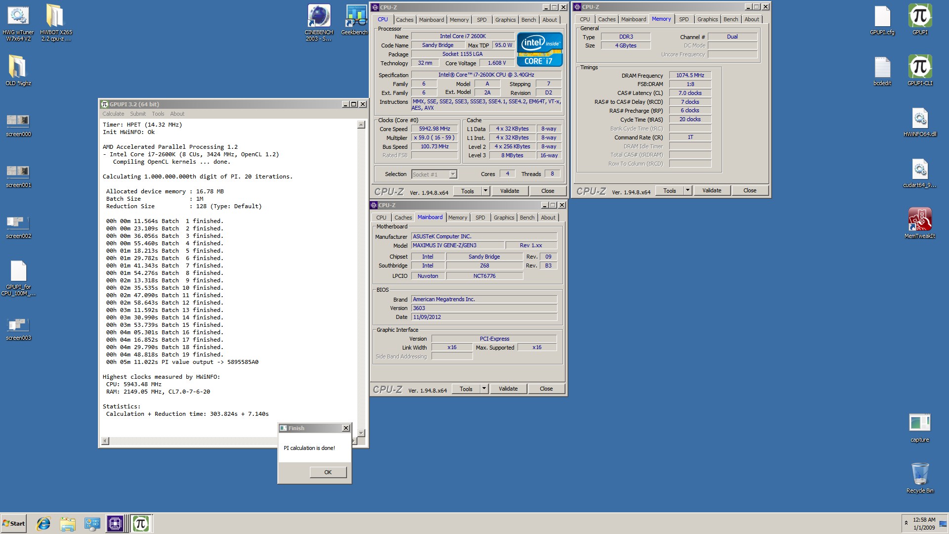Image resolution: width=949 pixels, height=534 pixels.
Task: Click the CAS# Latency 7.0 clocks field
Action: pyautogui.click(x=690, y=93)
